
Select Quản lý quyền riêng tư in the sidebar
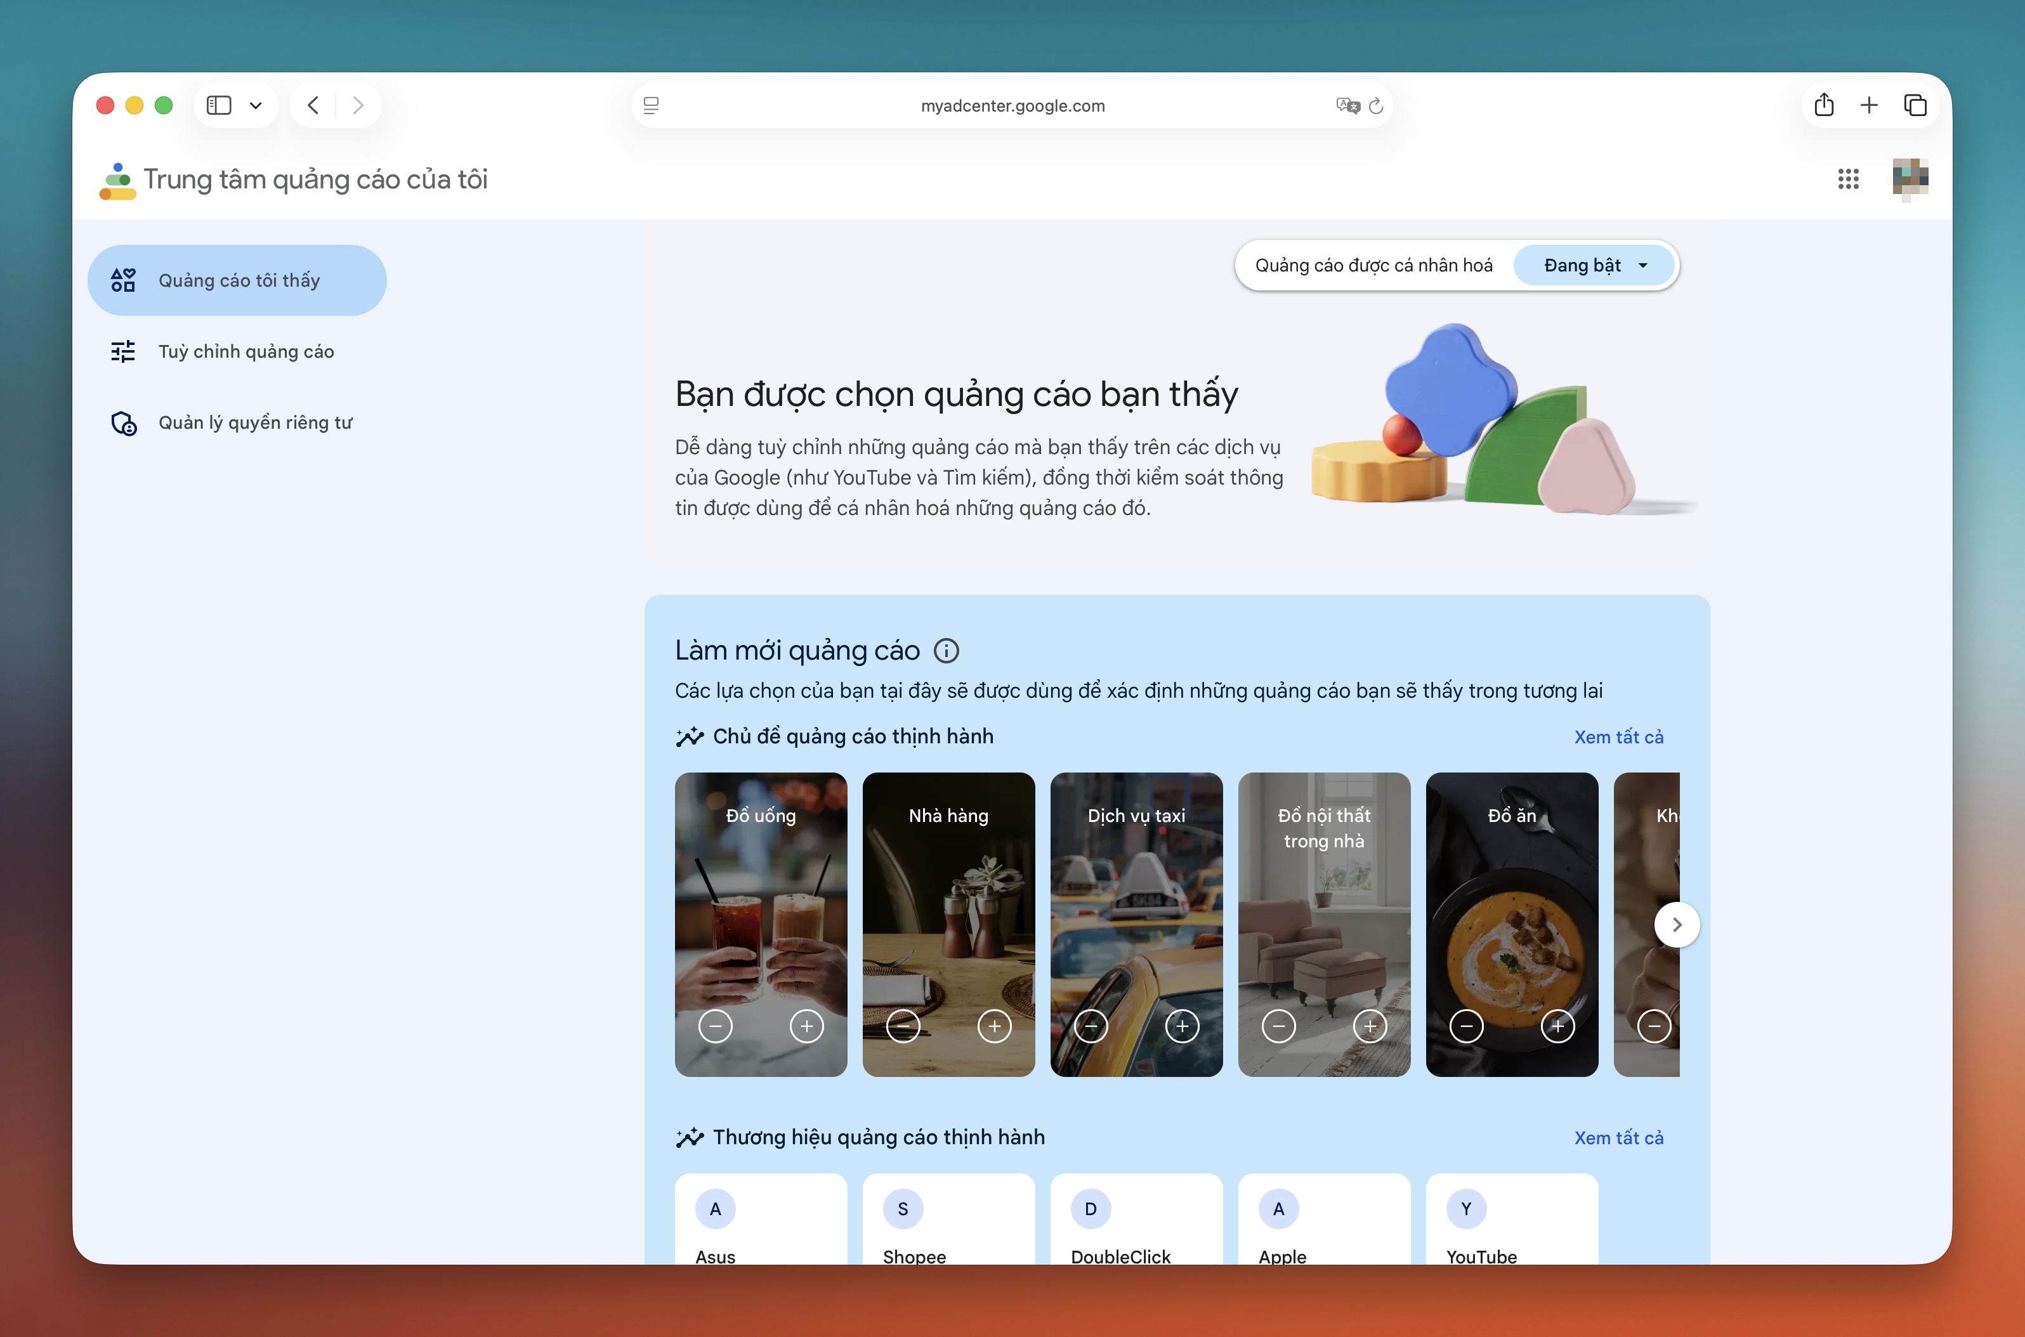click(x=254, y=423)
